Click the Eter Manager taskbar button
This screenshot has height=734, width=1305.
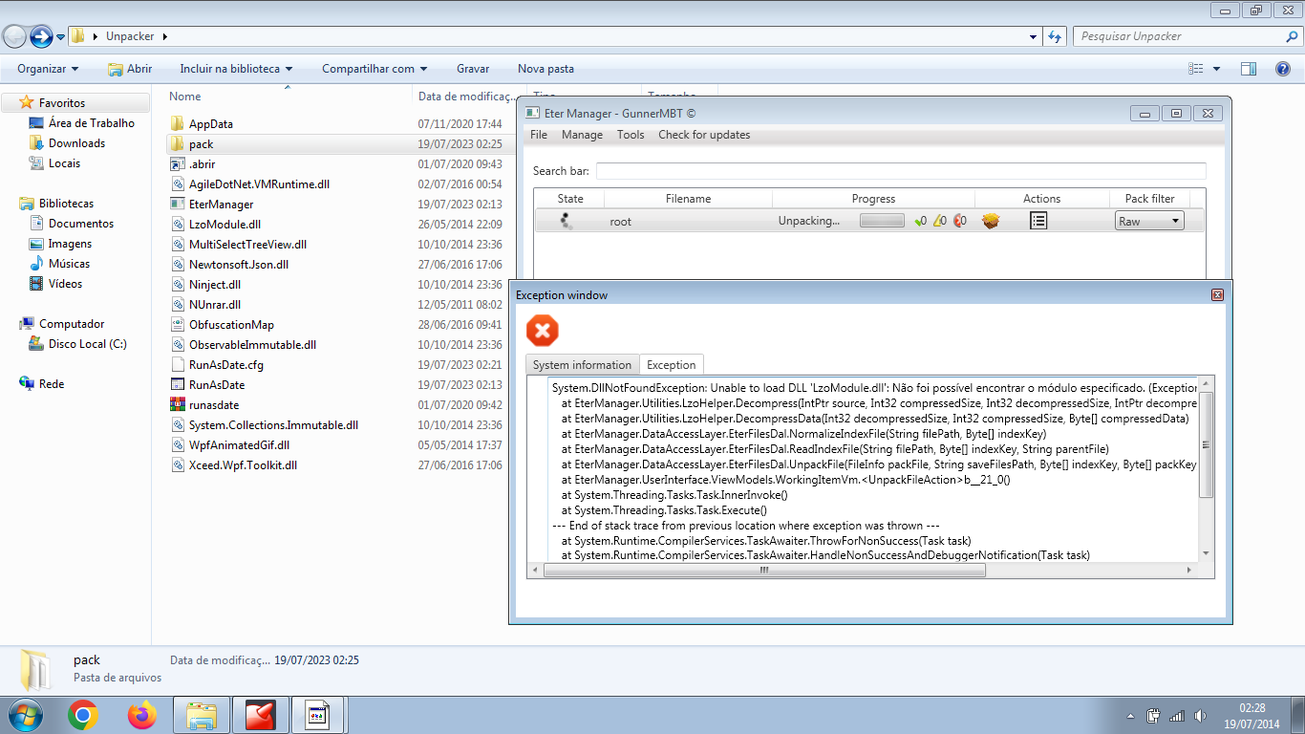click(x=318, y=715)
